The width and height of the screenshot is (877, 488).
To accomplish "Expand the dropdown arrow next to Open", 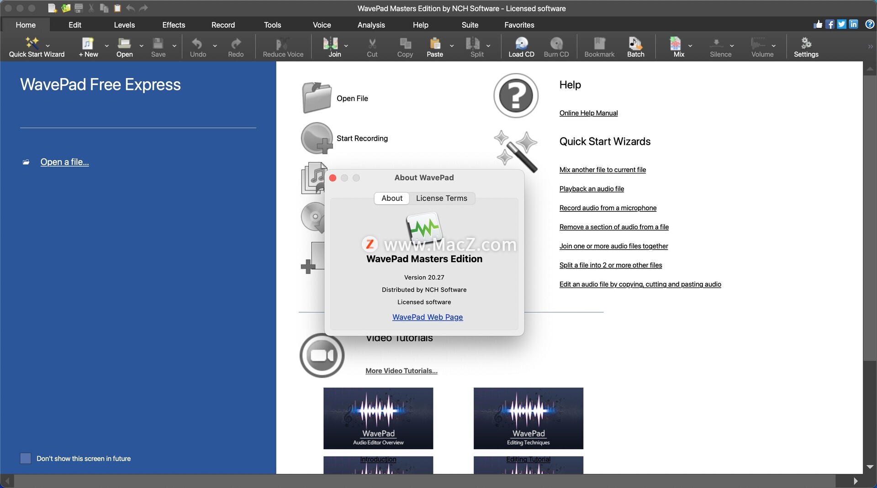I will pyautogui.click(x=142, y=46).
